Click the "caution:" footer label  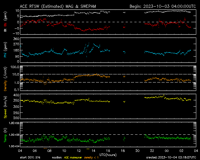click(x=57, y=157)
